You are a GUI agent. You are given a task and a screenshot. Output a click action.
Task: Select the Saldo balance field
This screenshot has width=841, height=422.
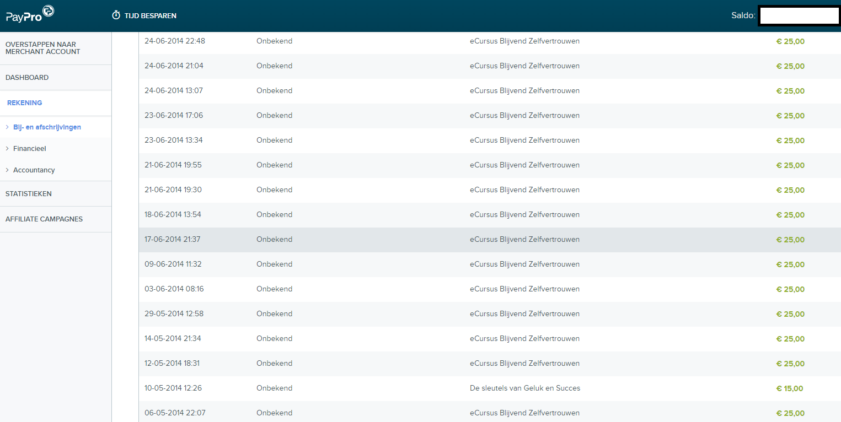coord(799,15)
